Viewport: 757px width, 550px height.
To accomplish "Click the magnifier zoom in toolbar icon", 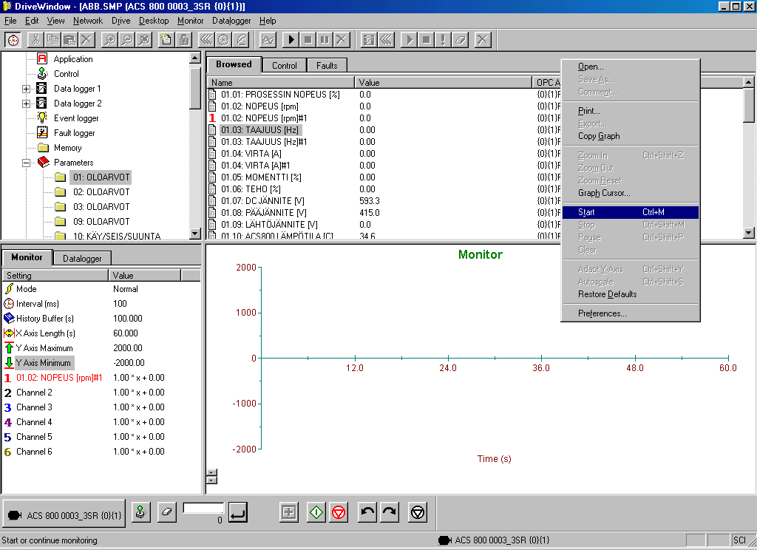I will (x=110, y=40).
